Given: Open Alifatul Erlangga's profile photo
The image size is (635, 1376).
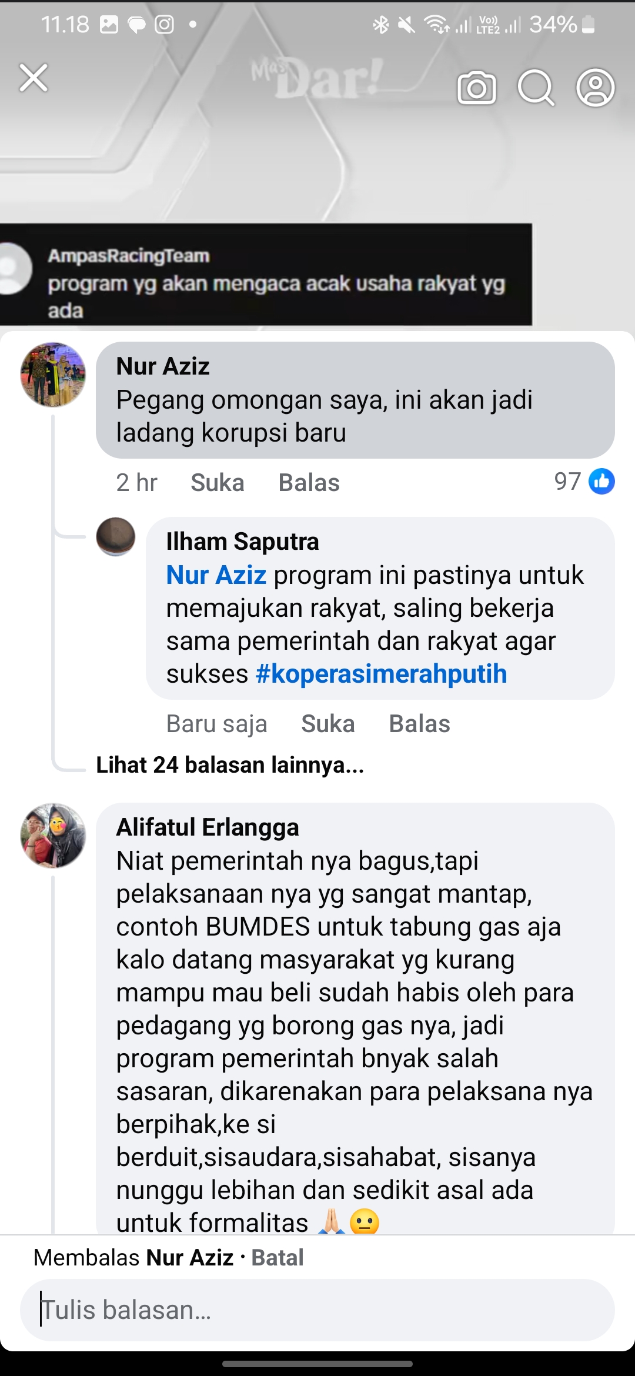Looking at the screenshot, I should click(53, 836).
